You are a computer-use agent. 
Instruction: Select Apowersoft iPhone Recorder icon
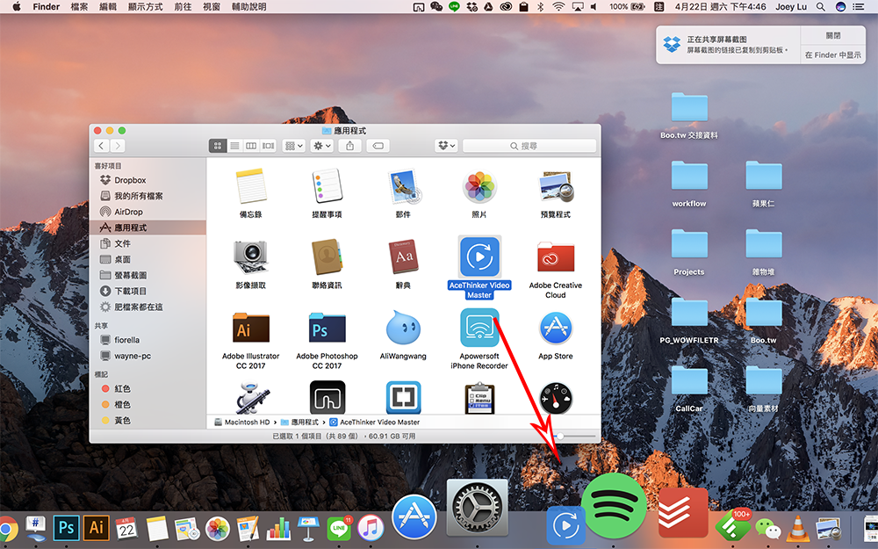pos(479,328)
